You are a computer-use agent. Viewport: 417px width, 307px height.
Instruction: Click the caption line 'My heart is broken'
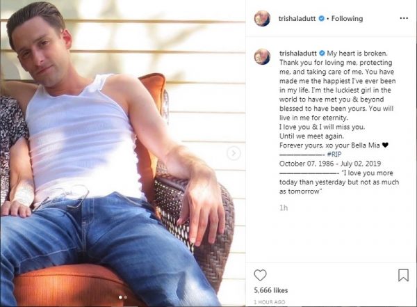[x=357, y=54]
